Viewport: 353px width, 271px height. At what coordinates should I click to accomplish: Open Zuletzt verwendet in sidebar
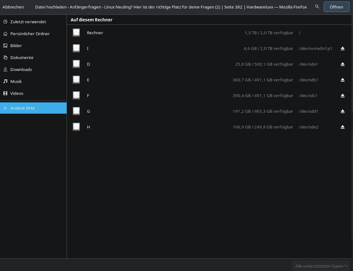click(28, 22)
